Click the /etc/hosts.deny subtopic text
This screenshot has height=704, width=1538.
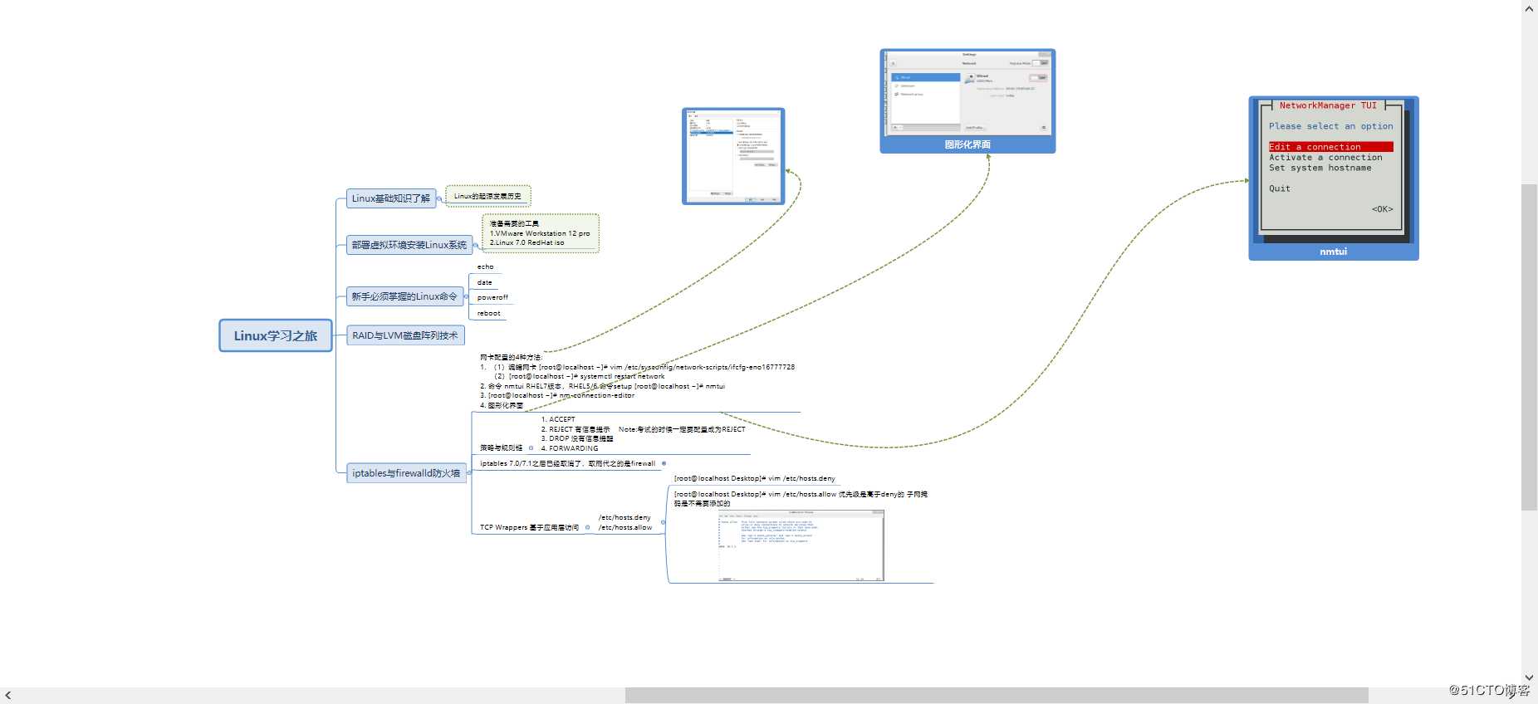click(625, 517)
